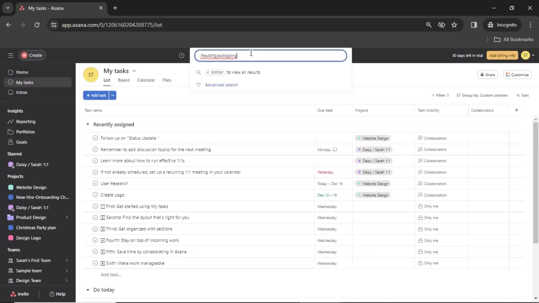The image size is (539, 303).
Task: Go back in browser
Action: coord(9,25)
